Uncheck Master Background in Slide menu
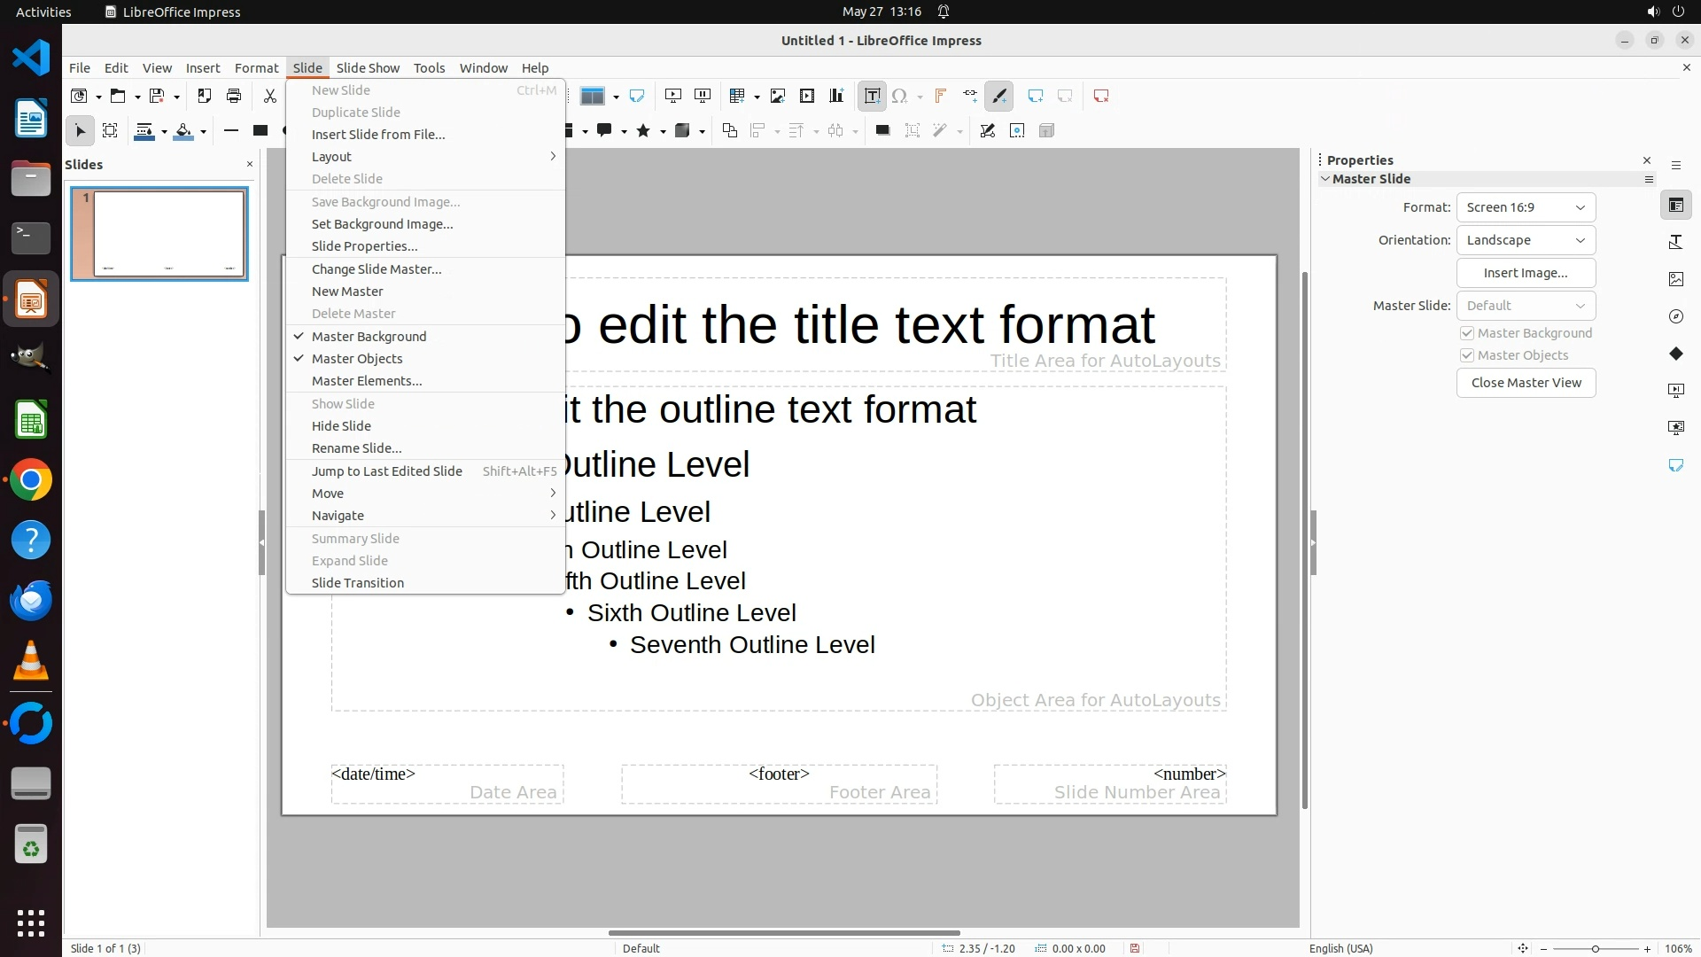Screen dimensions: 1701x957 click(x=369, y=337)
